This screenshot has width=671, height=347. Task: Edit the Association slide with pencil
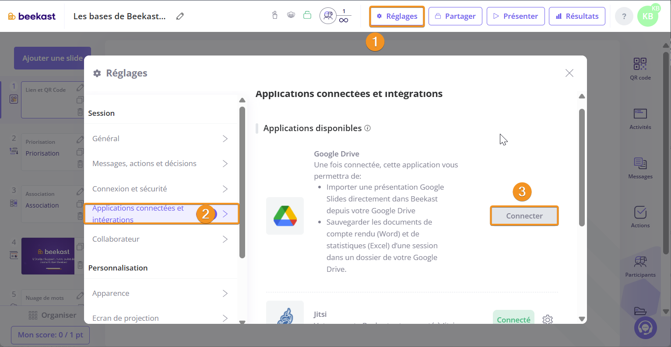(x=80, y=191)
